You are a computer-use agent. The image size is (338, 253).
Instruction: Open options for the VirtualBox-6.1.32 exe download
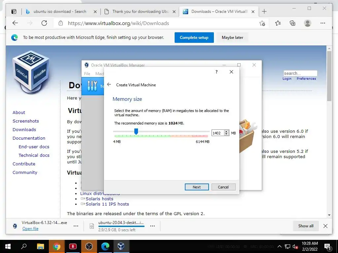tap(76, 226)
